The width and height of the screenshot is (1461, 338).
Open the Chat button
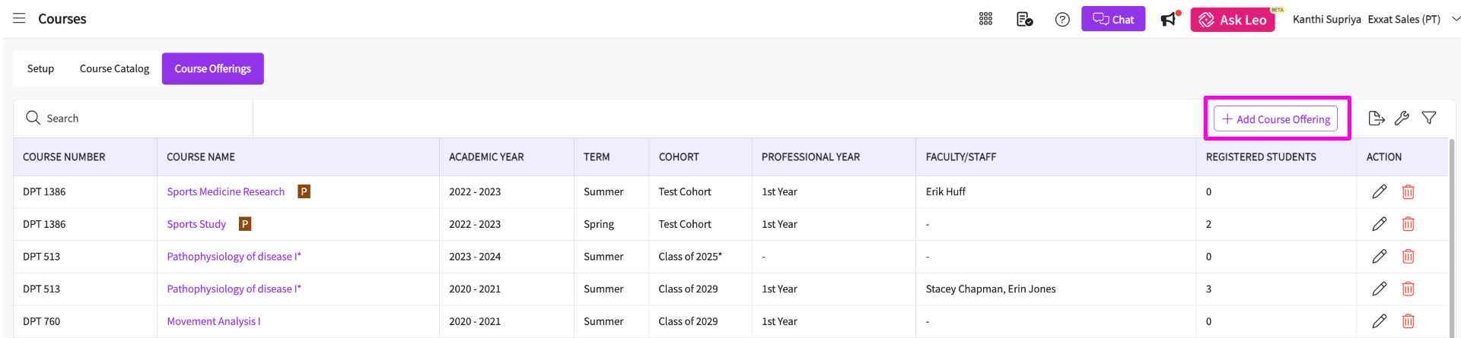click(1112, 19)
